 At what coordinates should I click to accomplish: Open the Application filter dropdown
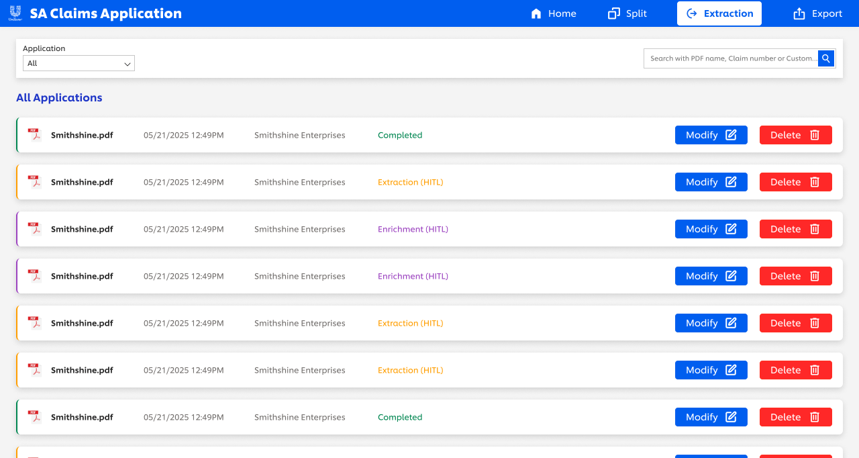(x=79, y=63)
